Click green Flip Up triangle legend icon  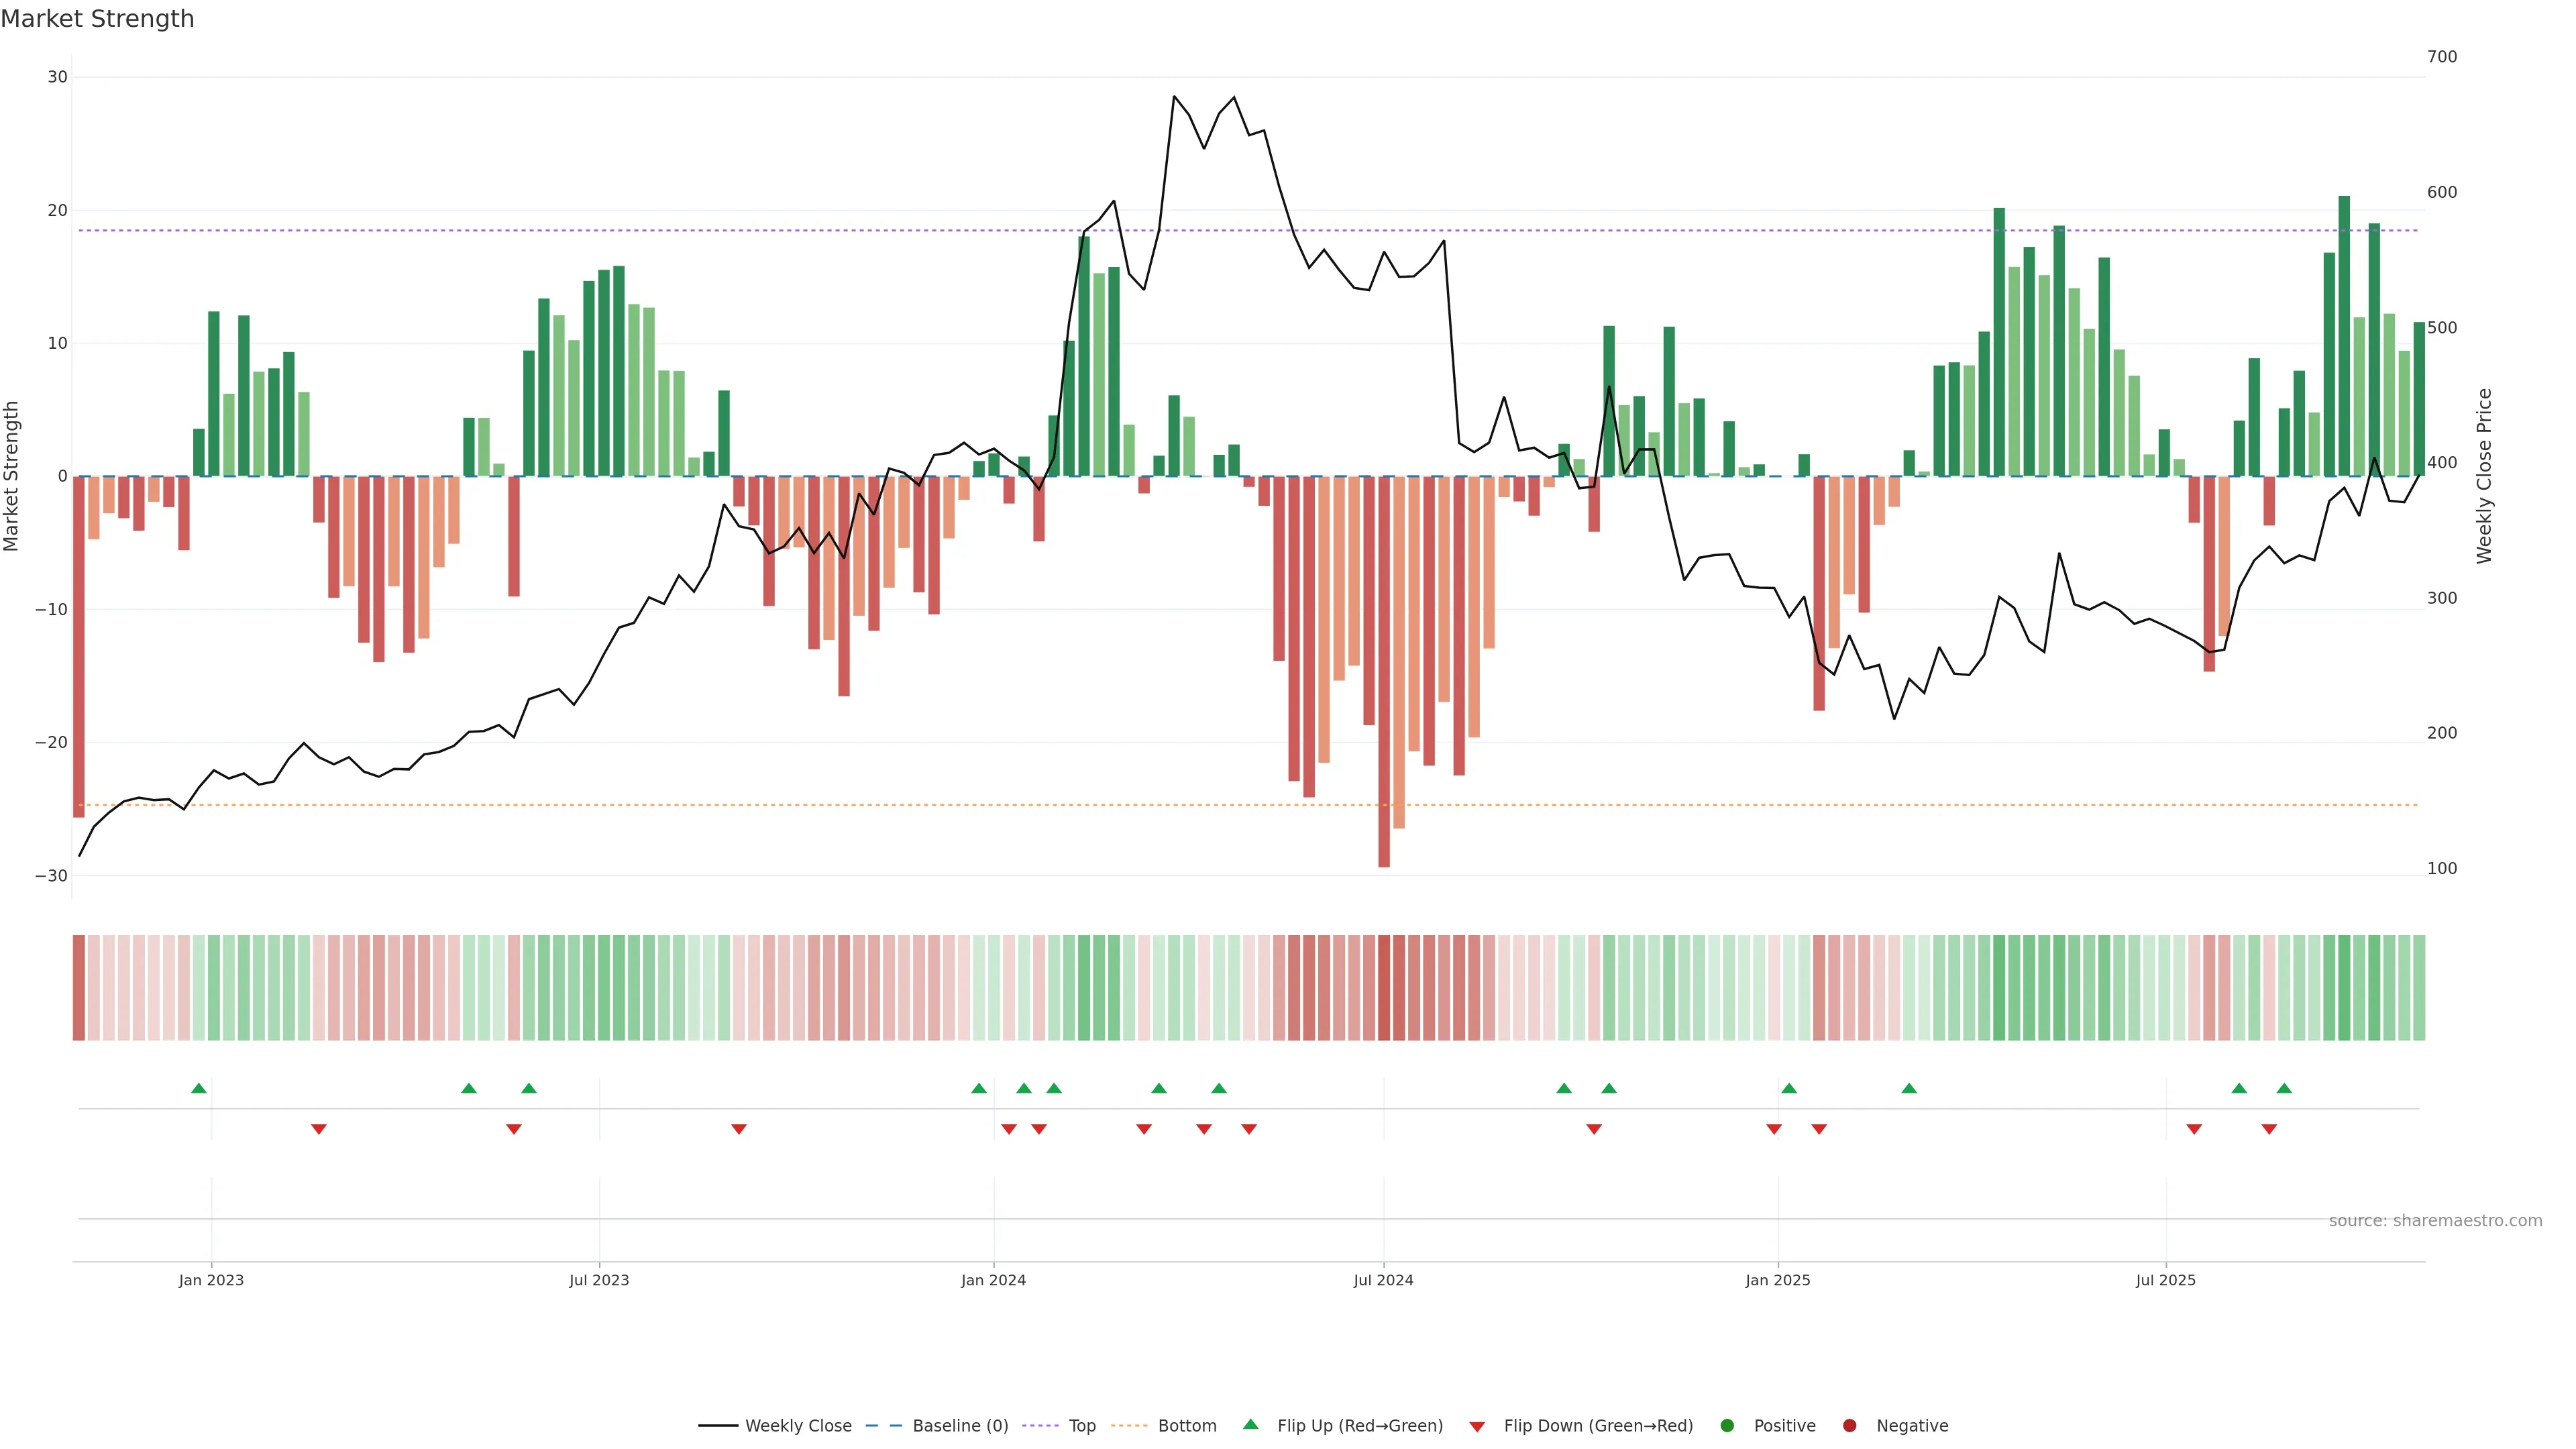(1250, 1424)
